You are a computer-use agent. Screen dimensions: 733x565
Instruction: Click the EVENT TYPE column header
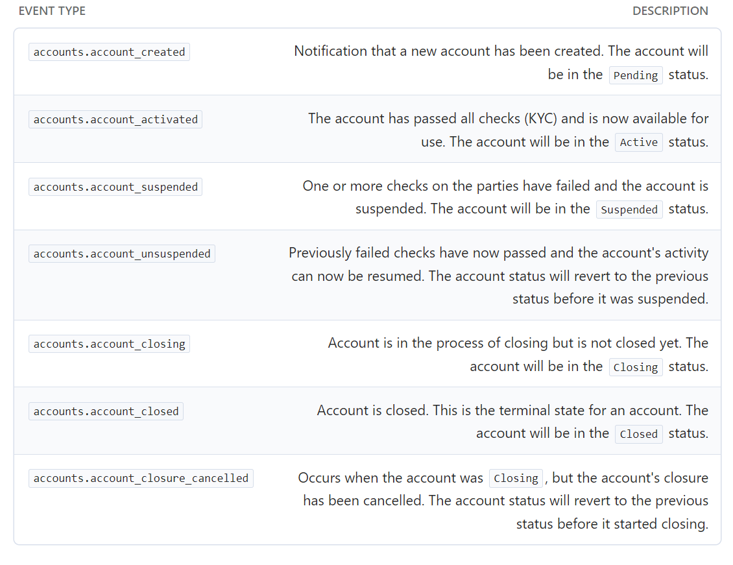click(x=52, y=11)
